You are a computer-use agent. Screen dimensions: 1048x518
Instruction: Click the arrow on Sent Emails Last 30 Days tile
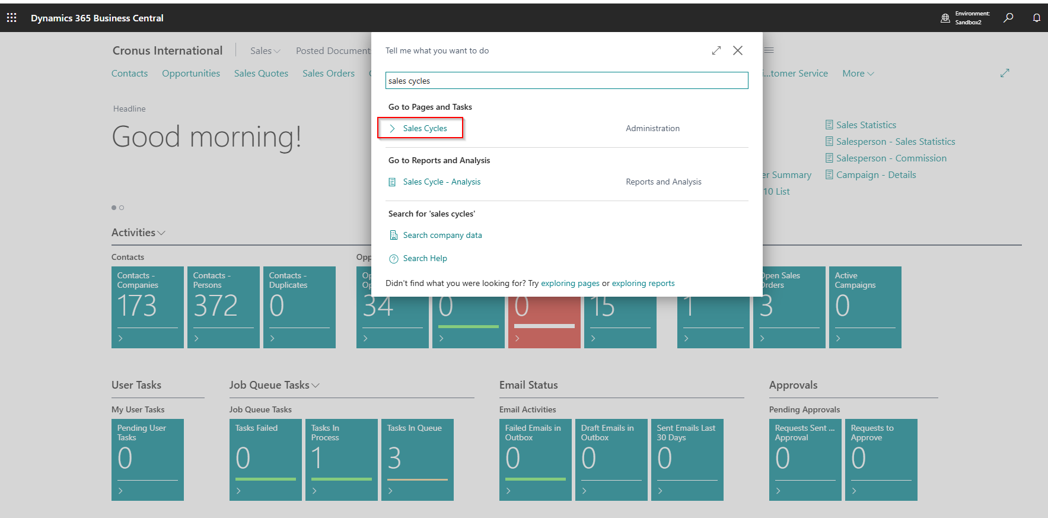tap(660, 491)
